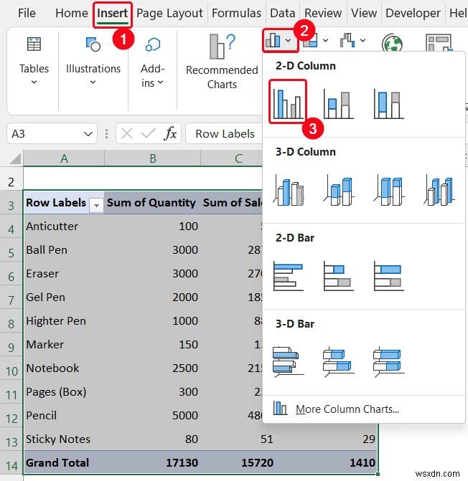Open the File tab
The height and width of the screenshot is (481, 468).
[x=27, y=13]
